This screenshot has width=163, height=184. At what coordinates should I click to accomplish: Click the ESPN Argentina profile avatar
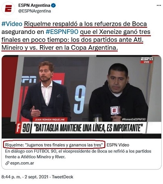(x=8, y=8)
